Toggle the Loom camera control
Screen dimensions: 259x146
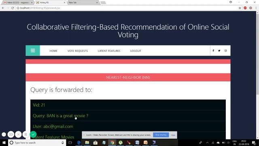(11, 134)
